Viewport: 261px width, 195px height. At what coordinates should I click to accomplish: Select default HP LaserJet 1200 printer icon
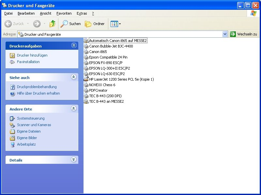tap(86, 79)
